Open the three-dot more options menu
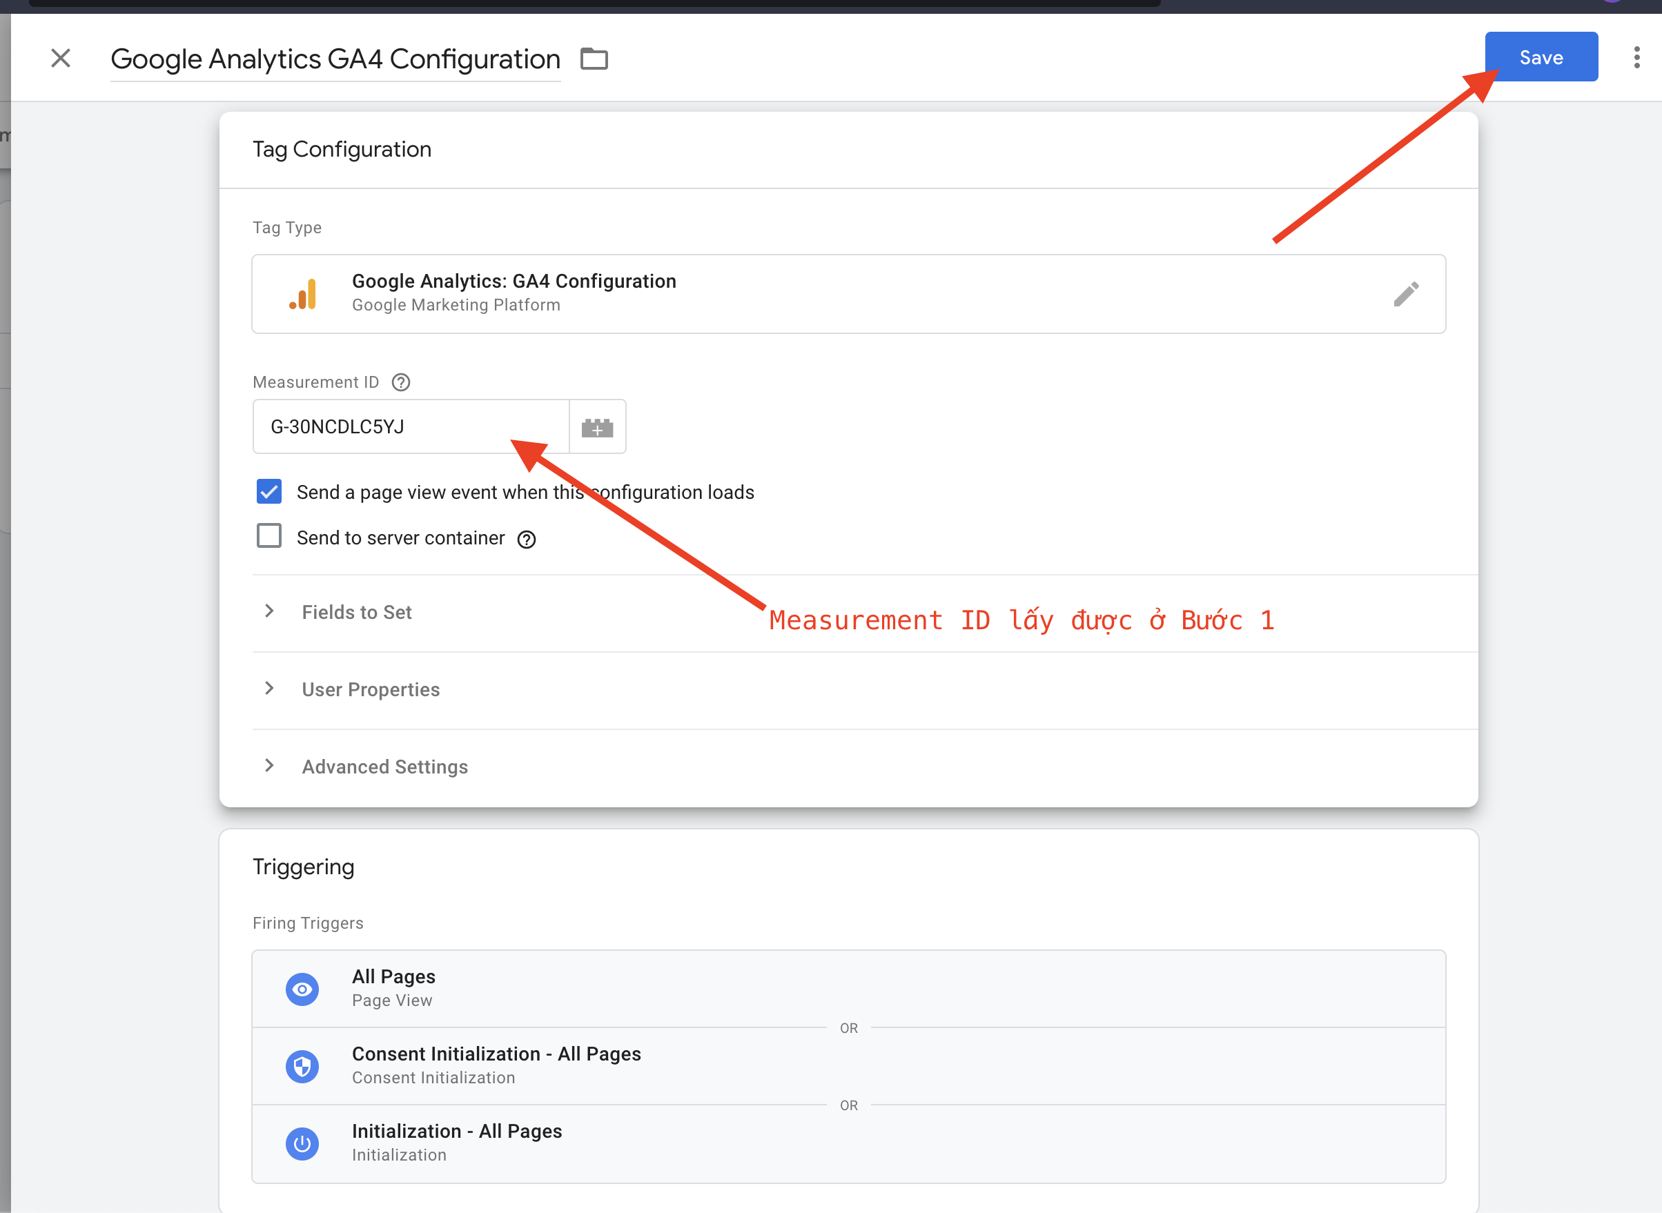This screenshot has width=1662, height=1213. 1636,57
